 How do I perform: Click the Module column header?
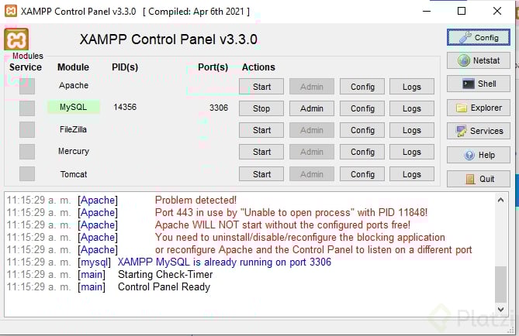point(73,67)
